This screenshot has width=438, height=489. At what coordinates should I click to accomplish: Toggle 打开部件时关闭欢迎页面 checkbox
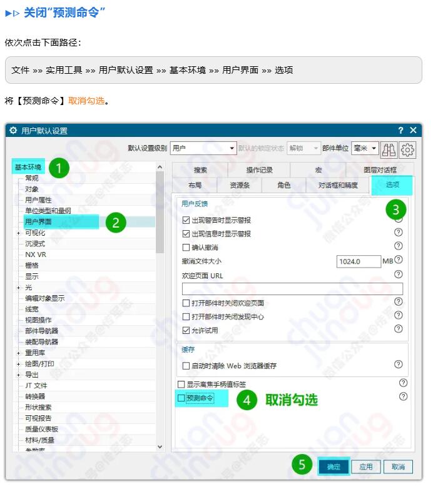tap(186, 303)
